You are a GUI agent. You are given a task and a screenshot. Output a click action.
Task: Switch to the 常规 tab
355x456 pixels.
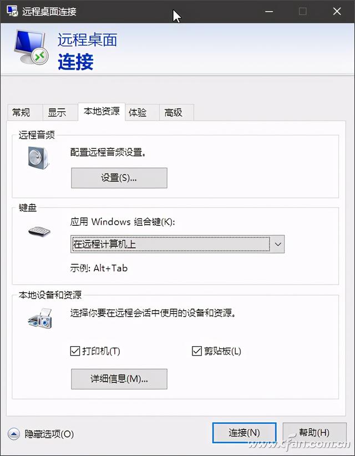click(x=23, y=112)
